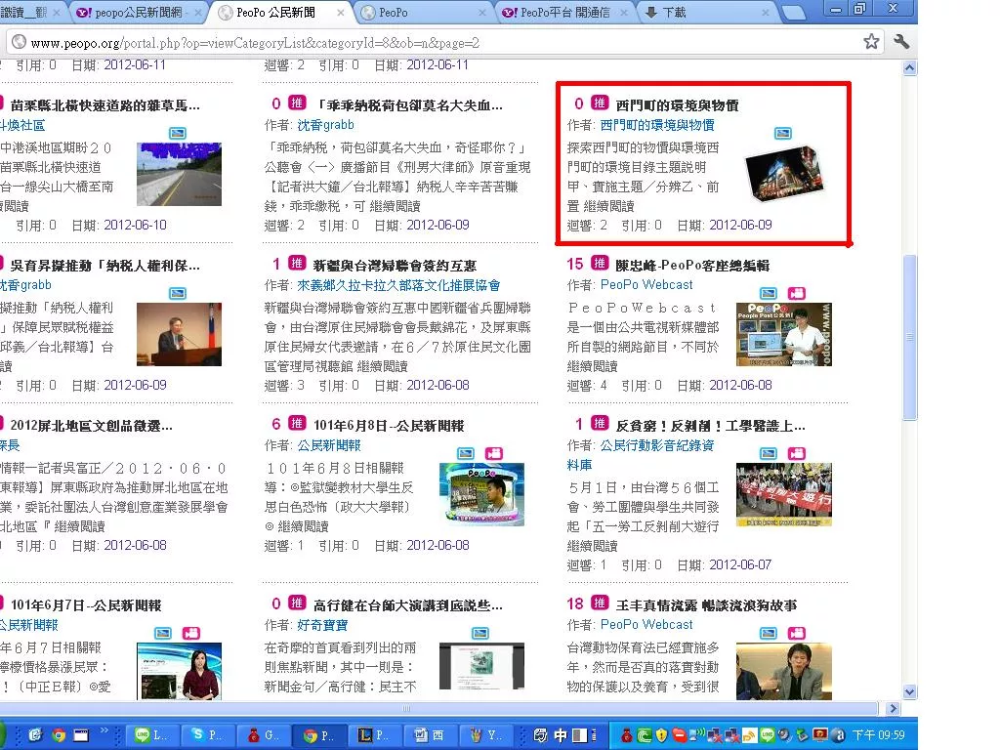Open the article 新疆與台灣婦聯會簽約互惠

(395, 265)
